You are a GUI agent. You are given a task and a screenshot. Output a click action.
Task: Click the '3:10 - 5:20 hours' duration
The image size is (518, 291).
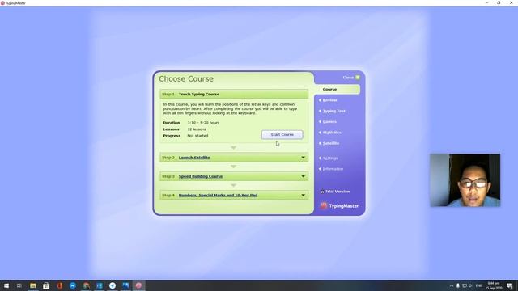[203, 123]
